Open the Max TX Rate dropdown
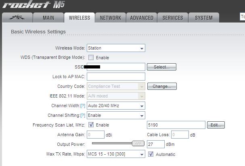The width and height of the screenshot is (245, 166). (x=116, y=154)
